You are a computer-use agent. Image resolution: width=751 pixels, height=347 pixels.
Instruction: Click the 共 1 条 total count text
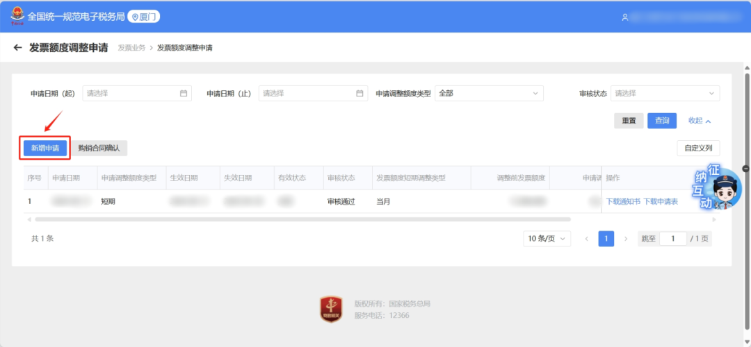42,239
